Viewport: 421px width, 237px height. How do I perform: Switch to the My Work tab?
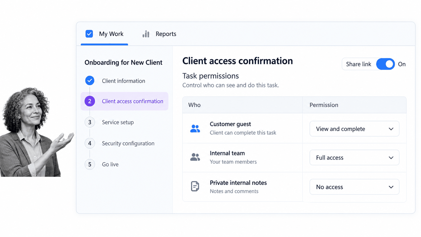coord(104,34)
